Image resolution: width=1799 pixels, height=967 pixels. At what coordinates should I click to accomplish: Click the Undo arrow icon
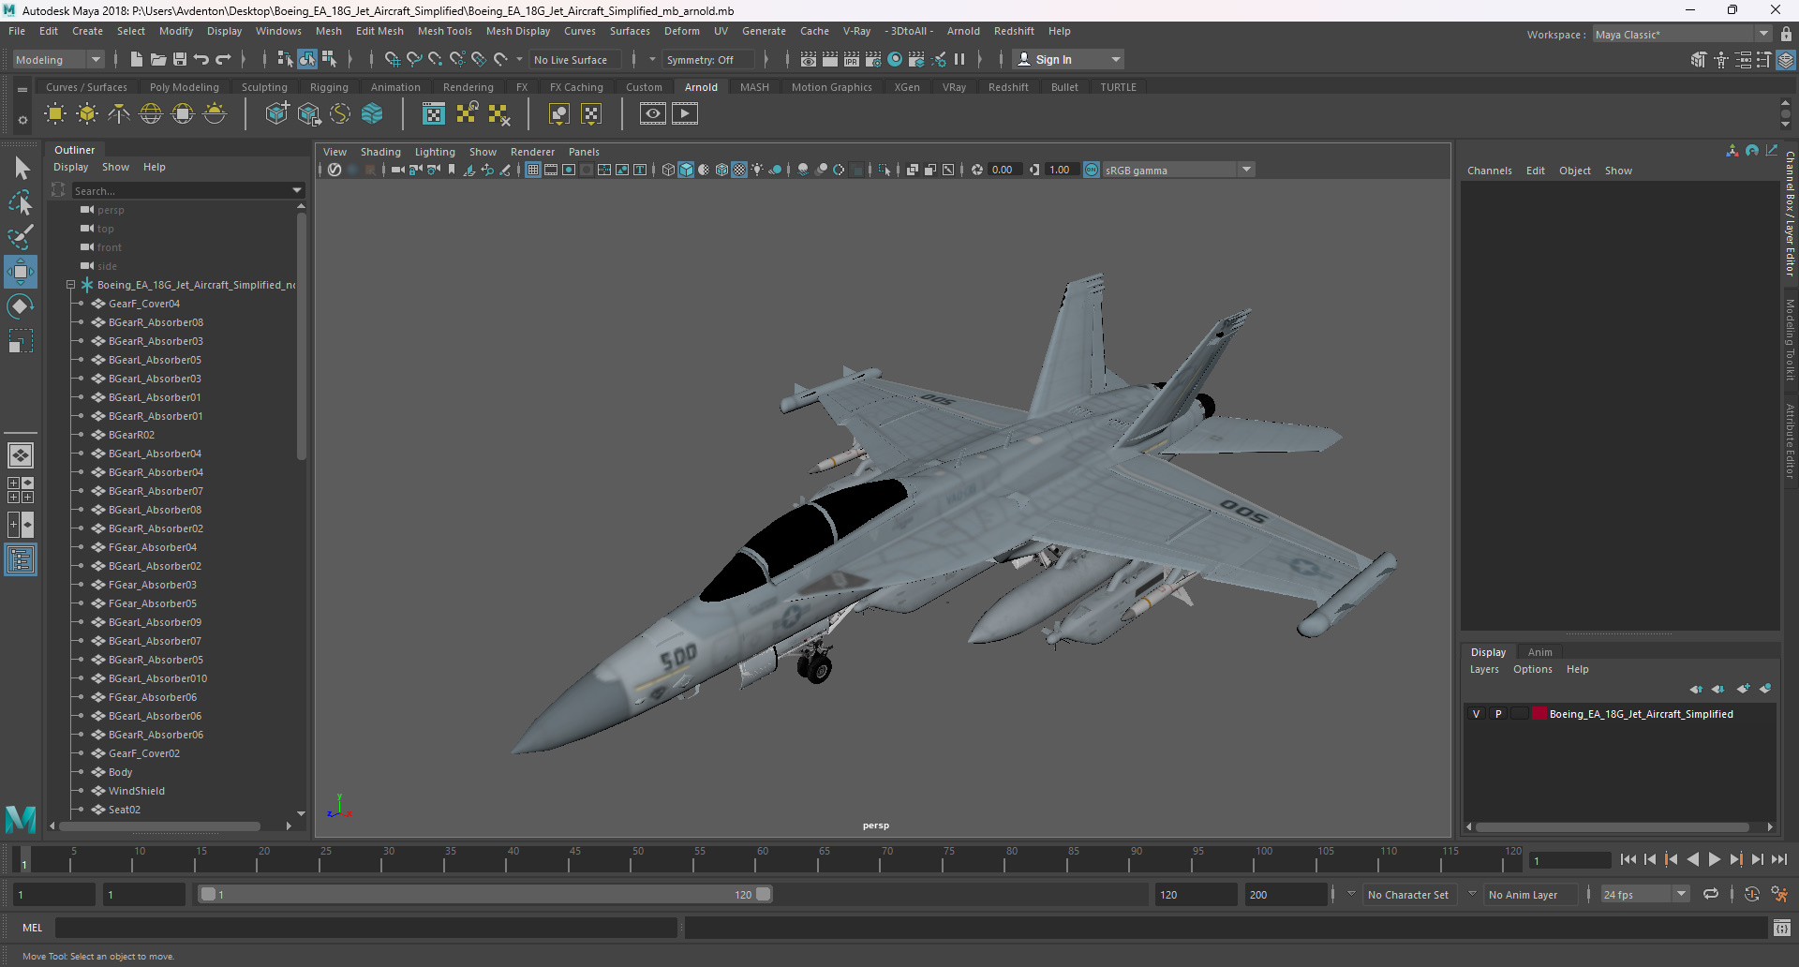coord(201,59)
